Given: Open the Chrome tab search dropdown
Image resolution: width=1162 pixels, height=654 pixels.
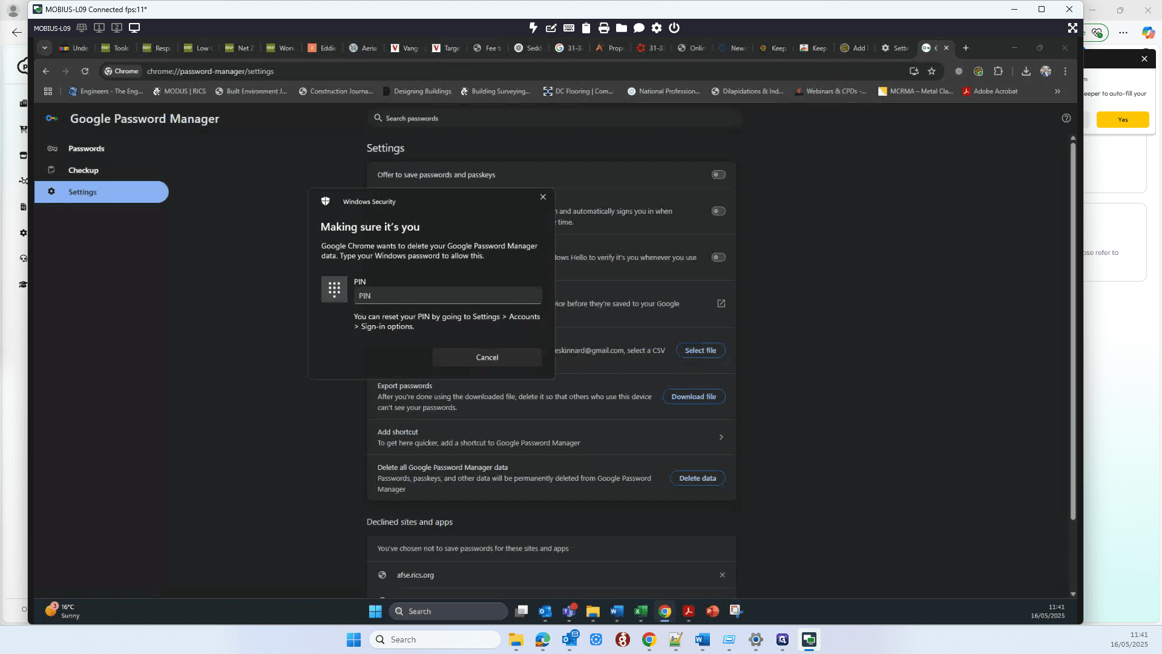Looking at the screenshot, I should [45, 48].
